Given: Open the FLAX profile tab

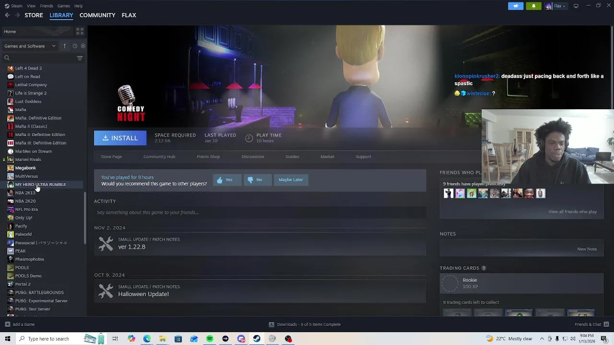Looking at the screenshot, I should [x=129, y=15].
